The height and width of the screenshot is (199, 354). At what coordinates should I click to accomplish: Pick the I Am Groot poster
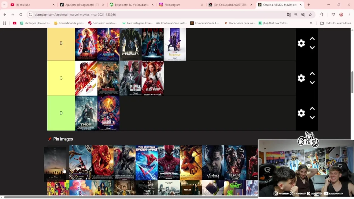(235, 187)
